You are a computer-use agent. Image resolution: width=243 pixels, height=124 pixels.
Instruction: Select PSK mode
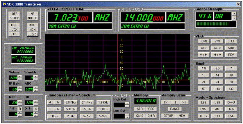tap(231, 116)
